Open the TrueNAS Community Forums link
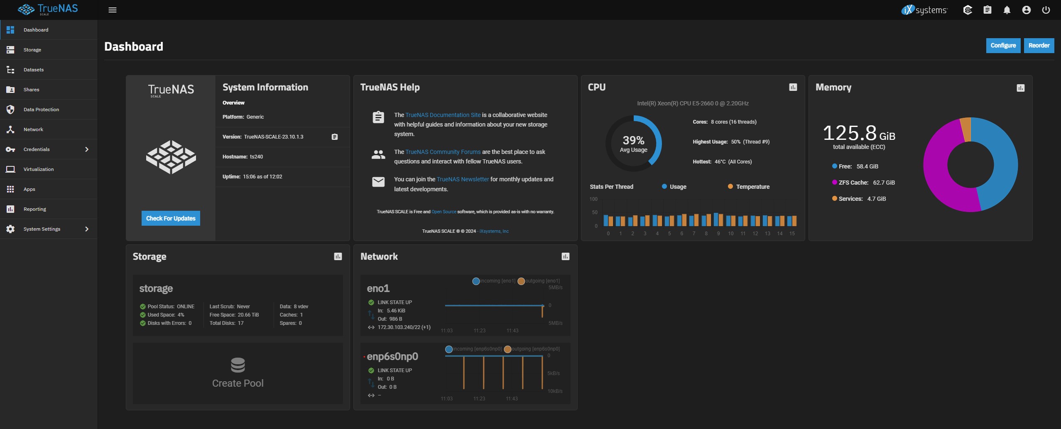Viewport: 1061px width, 429px height. pos(443,152)
